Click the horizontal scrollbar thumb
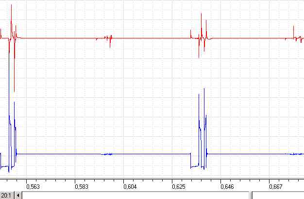The image size is (304, 199). [251, 195]
